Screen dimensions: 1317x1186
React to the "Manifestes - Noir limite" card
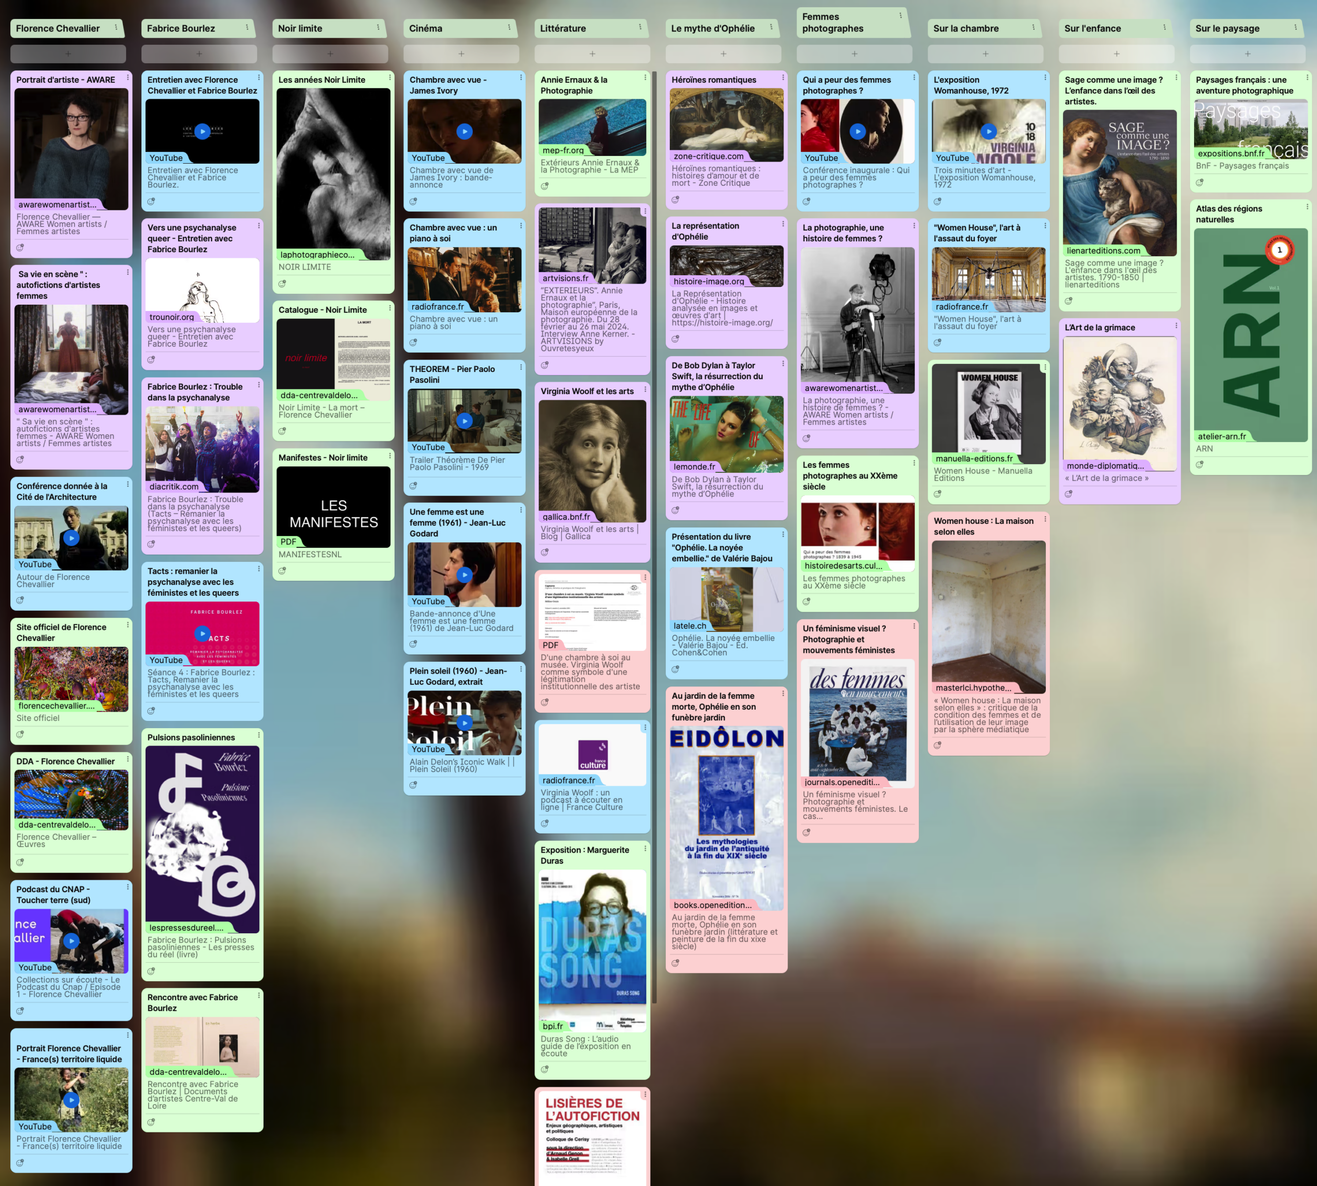tap(282, 571)
